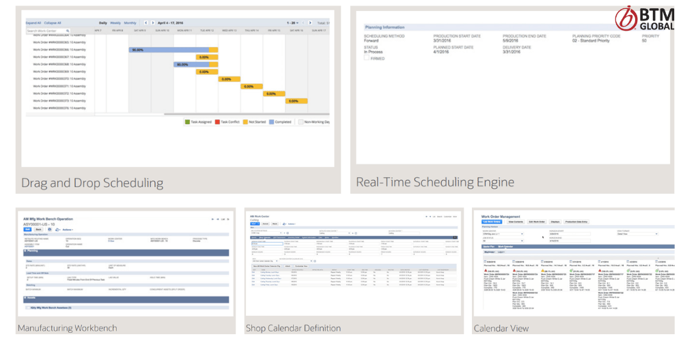Click first red warning triangle in Calendar View
The image size is (683, 341).
coord(486,271)
